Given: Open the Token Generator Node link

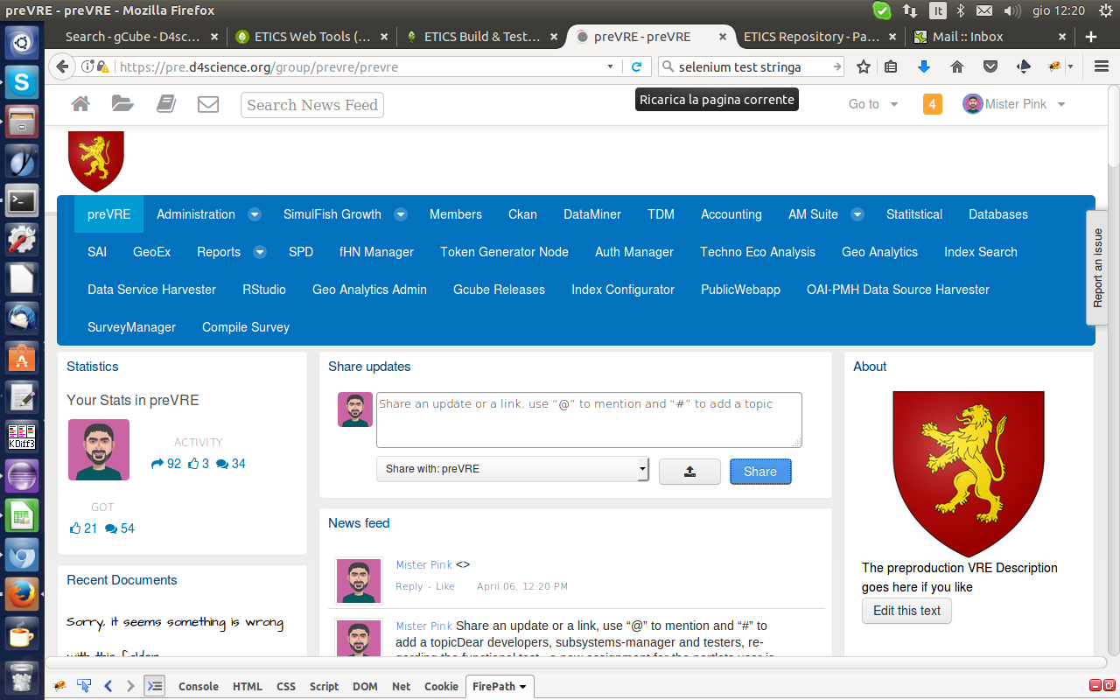Looking at the screenshot, I should point(504,252).
